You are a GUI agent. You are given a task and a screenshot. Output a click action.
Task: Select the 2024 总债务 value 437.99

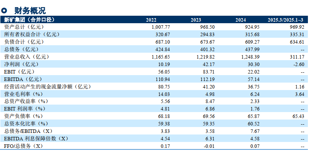pyautogui.click(x=253, y=50)
